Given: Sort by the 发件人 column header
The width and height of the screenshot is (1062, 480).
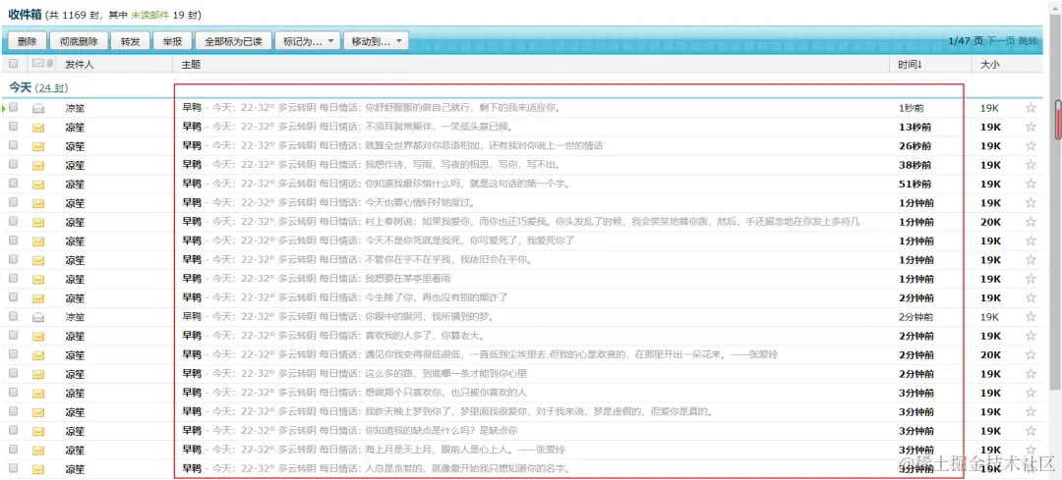Looking at the screenshot, I should pyautogui.click(x=80, y=64).
